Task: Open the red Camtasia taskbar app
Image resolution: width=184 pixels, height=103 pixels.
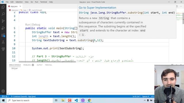Action: pos(70,100)
